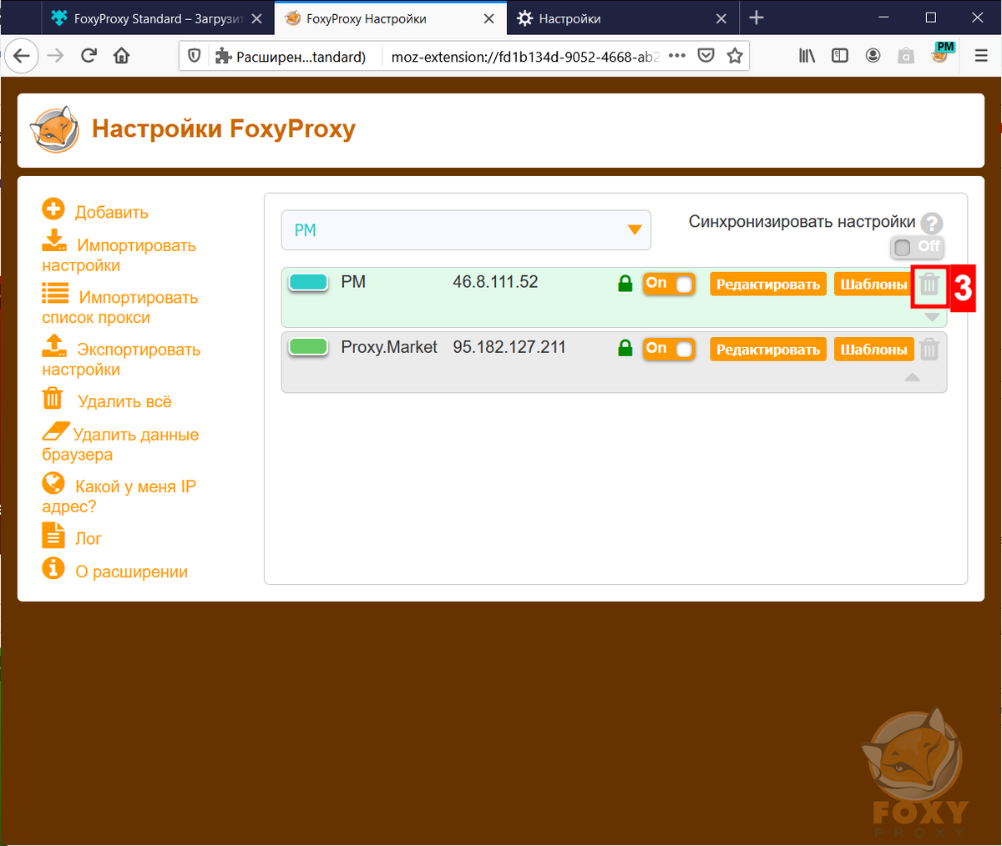Delete the Proxy.Market proxy with trash icon
1002x846 pixels.
[929, 350]
